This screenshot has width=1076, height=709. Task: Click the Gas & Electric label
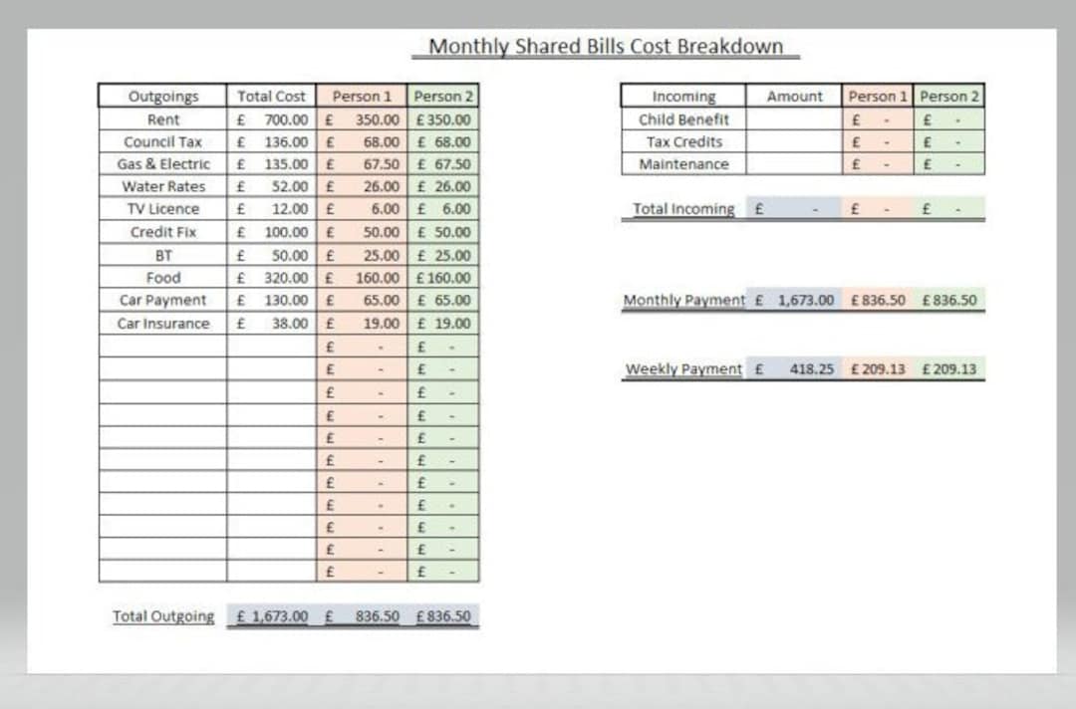click(x=162, y=164)
